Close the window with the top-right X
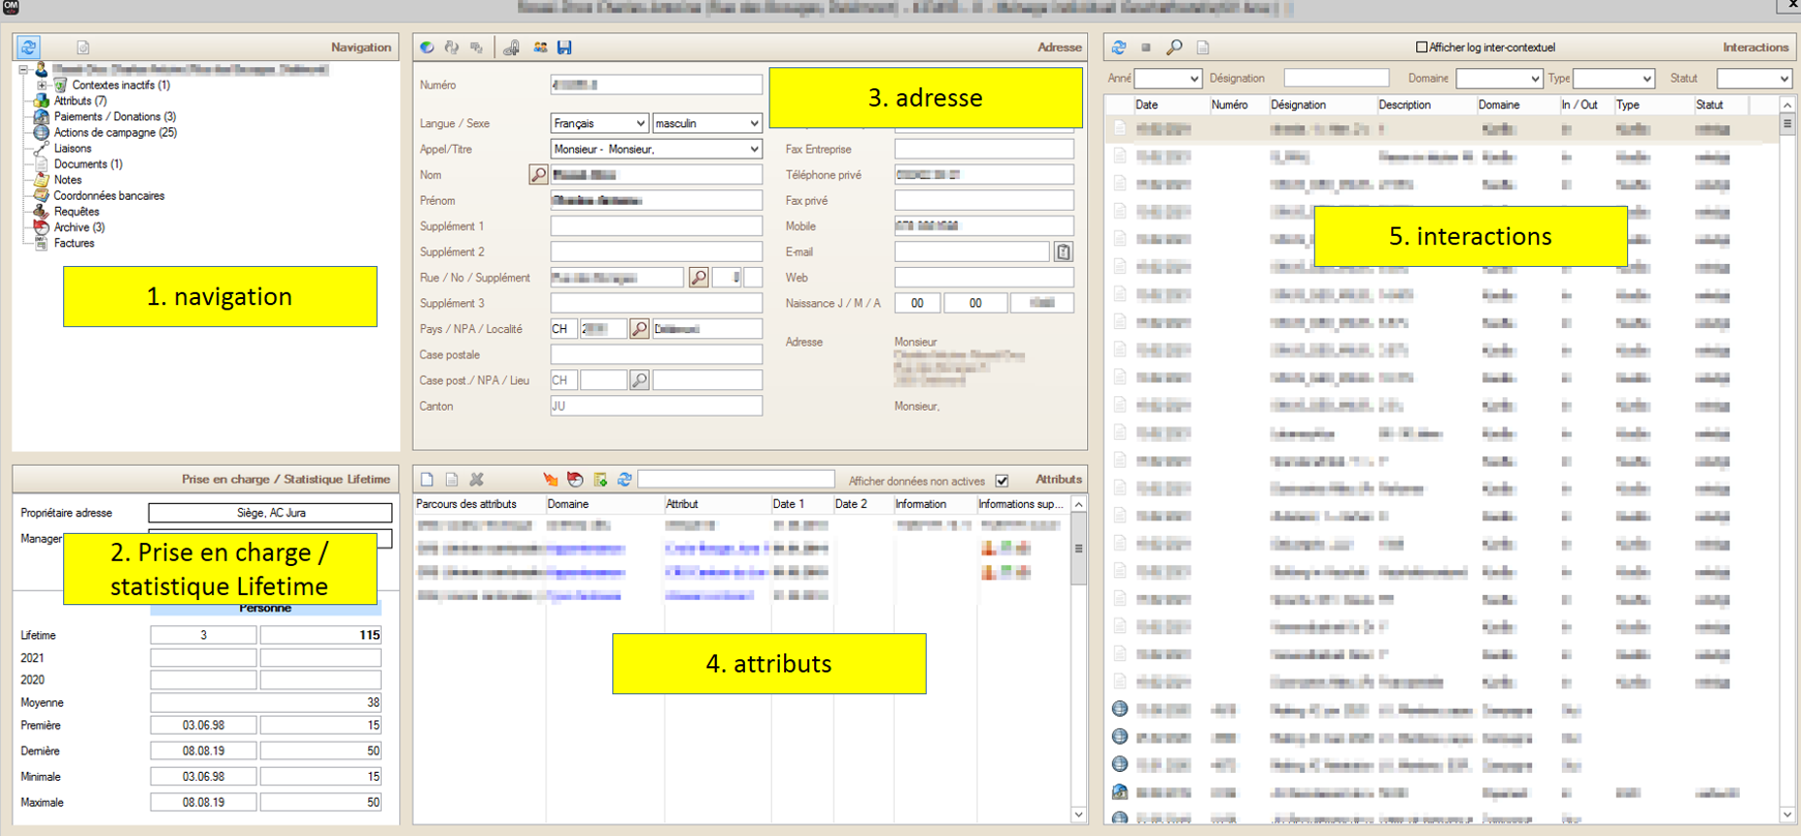The width and height of the screenshot is (1801, 836). click(x=1792, y=6)
